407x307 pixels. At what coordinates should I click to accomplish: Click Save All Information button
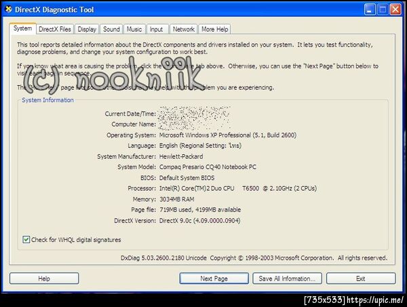pyautogui.click(x=287, y=279)
